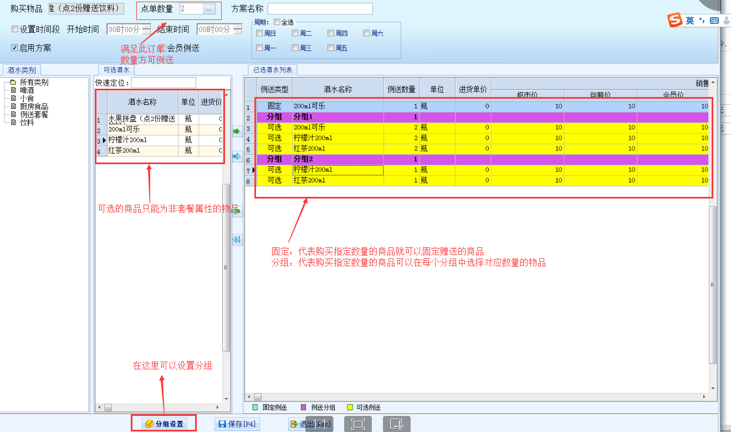Click the 购买物品 item field

(86, 8)
